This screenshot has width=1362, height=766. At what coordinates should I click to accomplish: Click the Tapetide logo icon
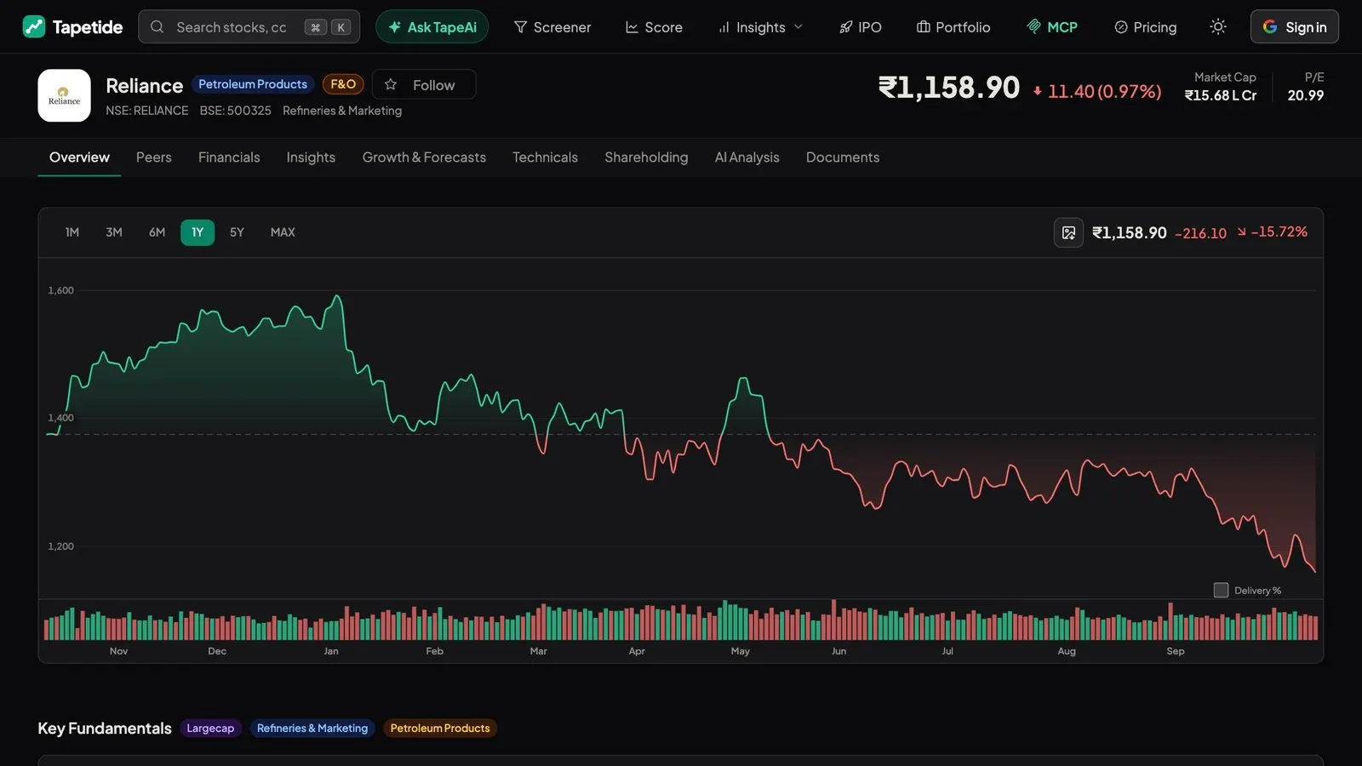tap(34, 27)
